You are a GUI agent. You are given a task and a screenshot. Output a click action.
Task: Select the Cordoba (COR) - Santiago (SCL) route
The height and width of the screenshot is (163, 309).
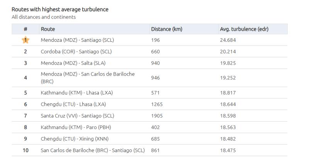[76, 51]
